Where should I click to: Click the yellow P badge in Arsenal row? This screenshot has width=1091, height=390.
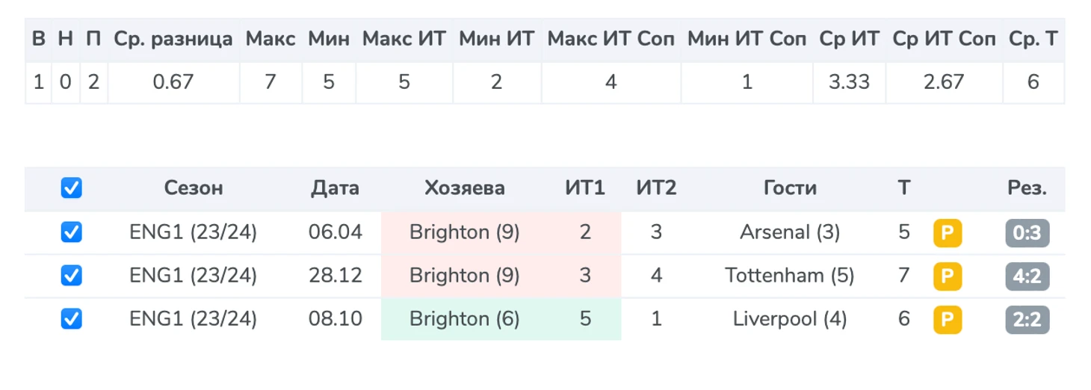point(947,233)
